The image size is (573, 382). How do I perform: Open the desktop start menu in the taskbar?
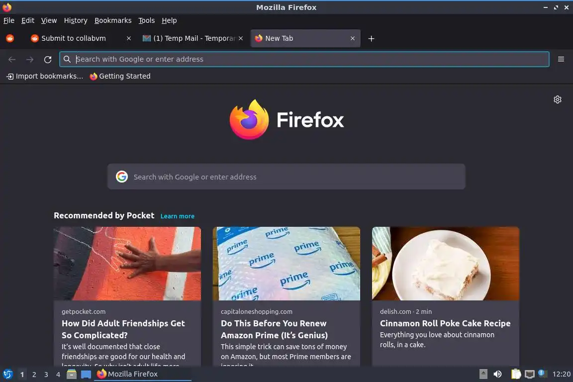pyautogui.click(x=8, y=374)
